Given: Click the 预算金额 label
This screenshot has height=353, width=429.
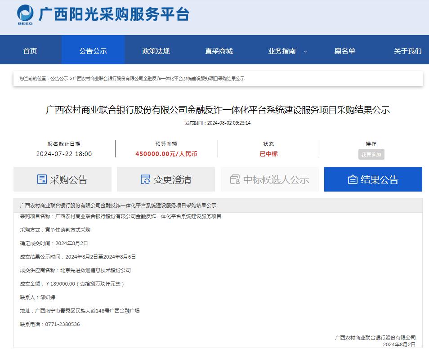Looking at the screenshot, I should 166,144.
